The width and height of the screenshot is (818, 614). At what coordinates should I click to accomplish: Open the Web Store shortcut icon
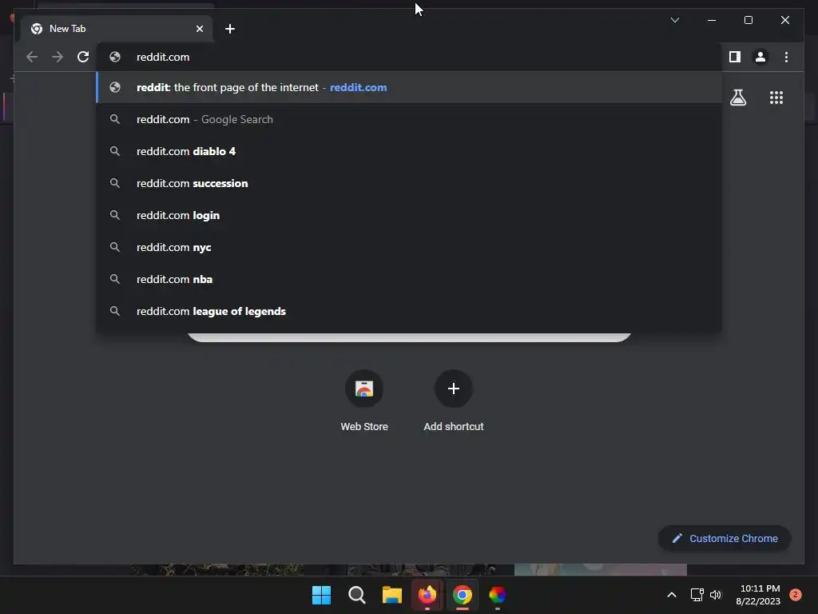coord(364,389)
